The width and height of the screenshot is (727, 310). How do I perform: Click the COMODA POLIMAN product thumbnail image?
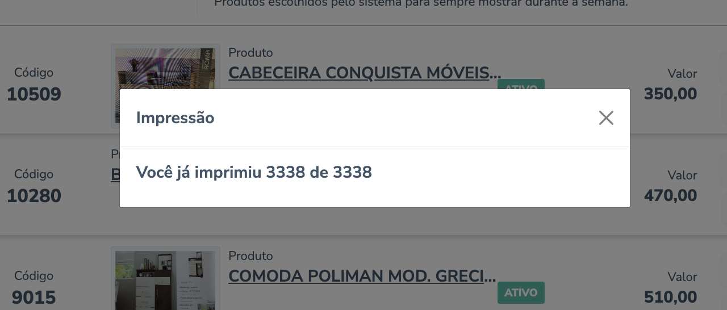(165, 279)
